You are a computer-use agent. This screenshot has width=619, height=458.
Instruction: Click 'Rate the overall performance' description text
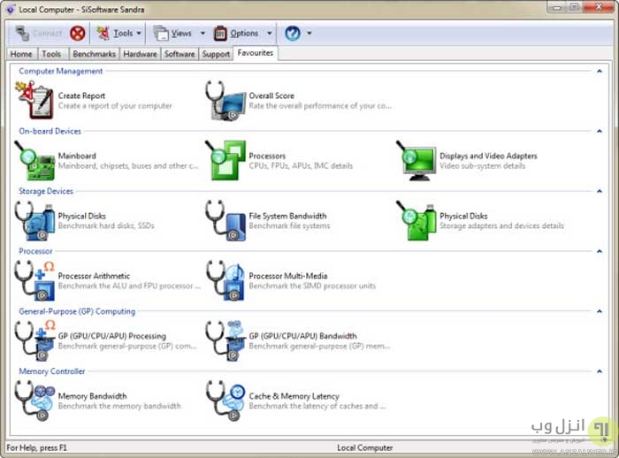320,106
